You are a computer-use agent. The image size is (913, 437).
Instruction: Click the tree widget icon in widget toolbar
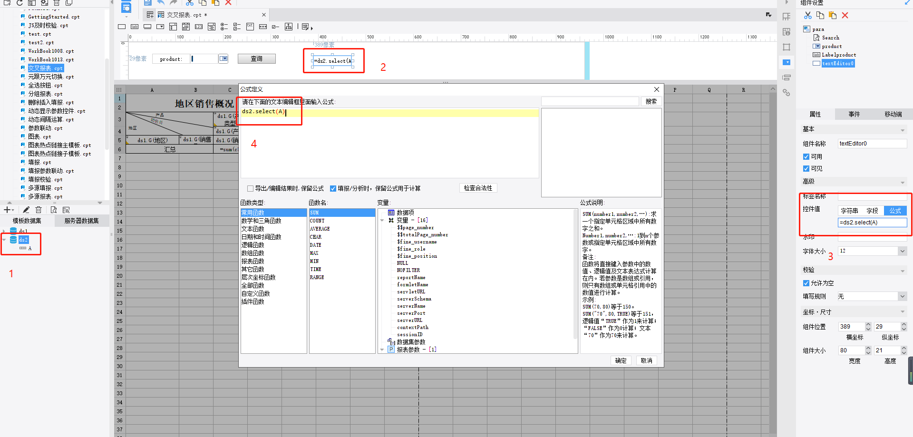pos(289,27)
